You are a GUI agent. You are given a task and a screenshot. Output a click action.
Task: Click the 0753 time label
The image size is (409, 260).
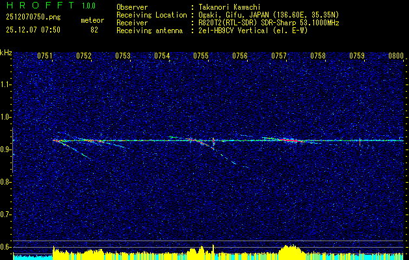(123, 56)
